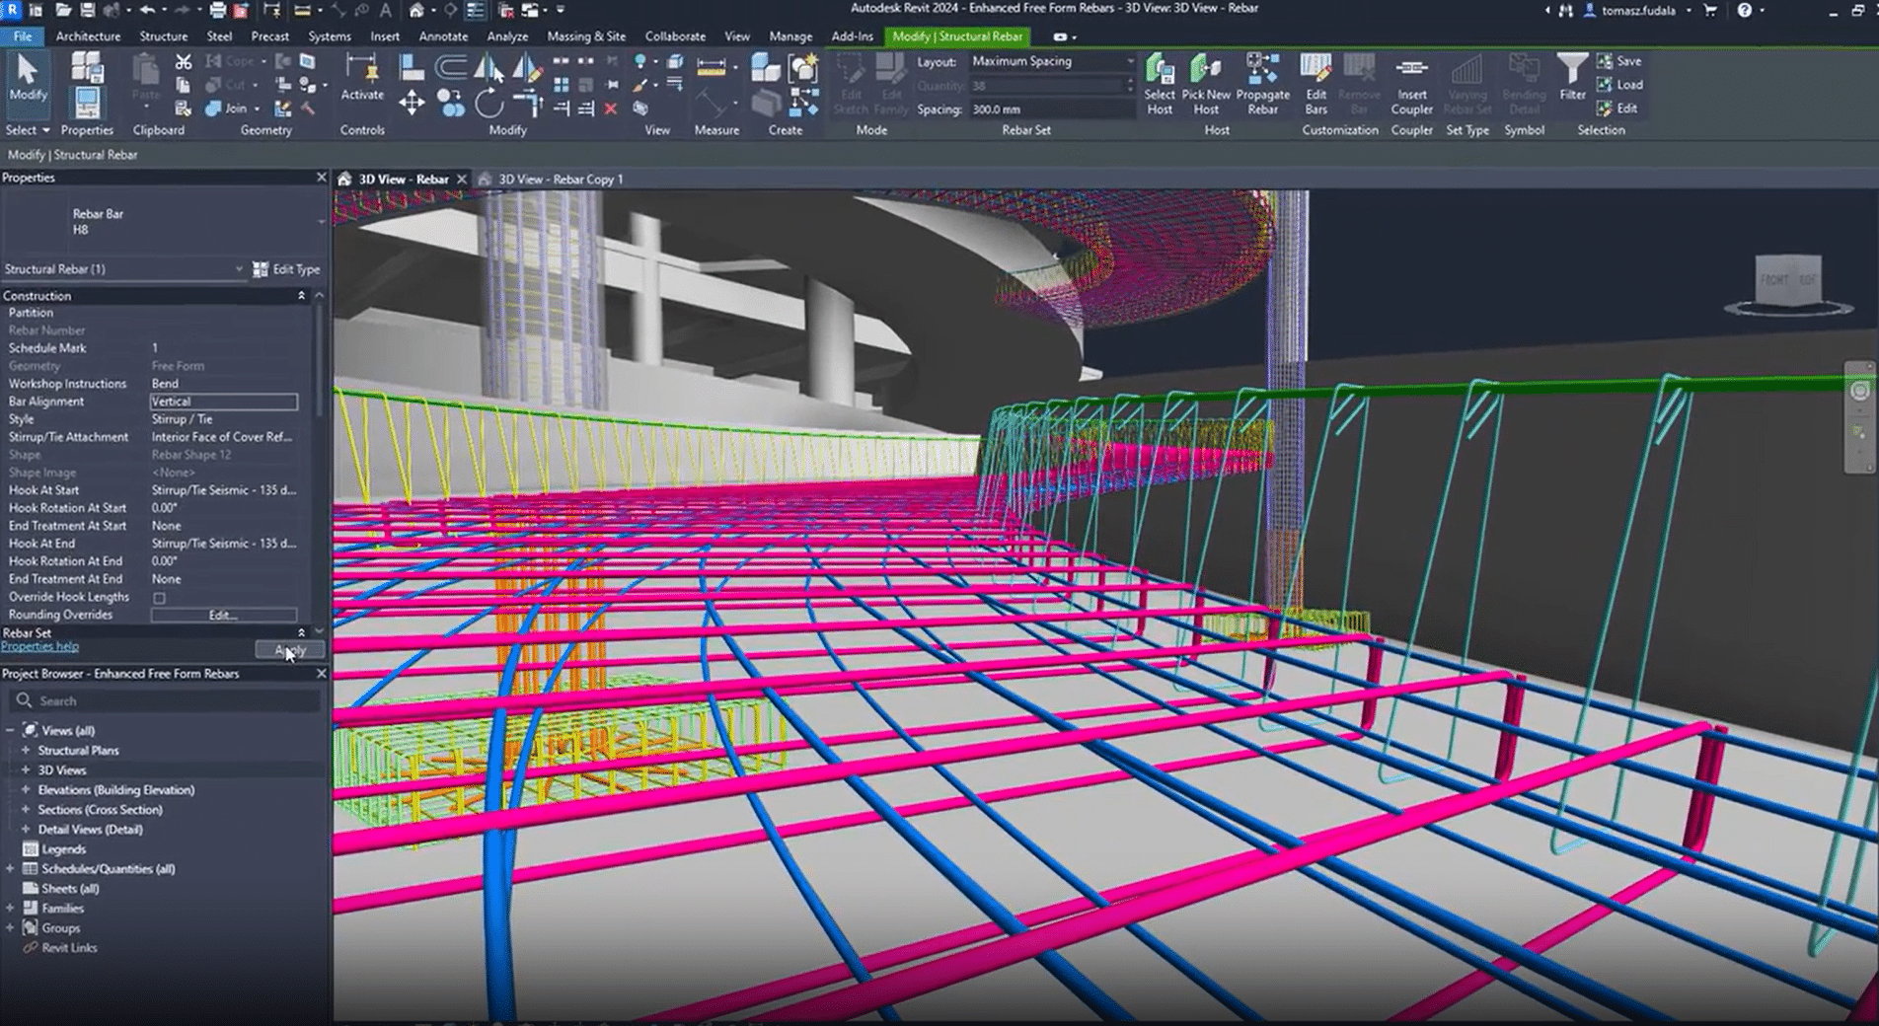Click the Help question mark icon
Screen dimensions: 1879x1026
coord(1744,10)
